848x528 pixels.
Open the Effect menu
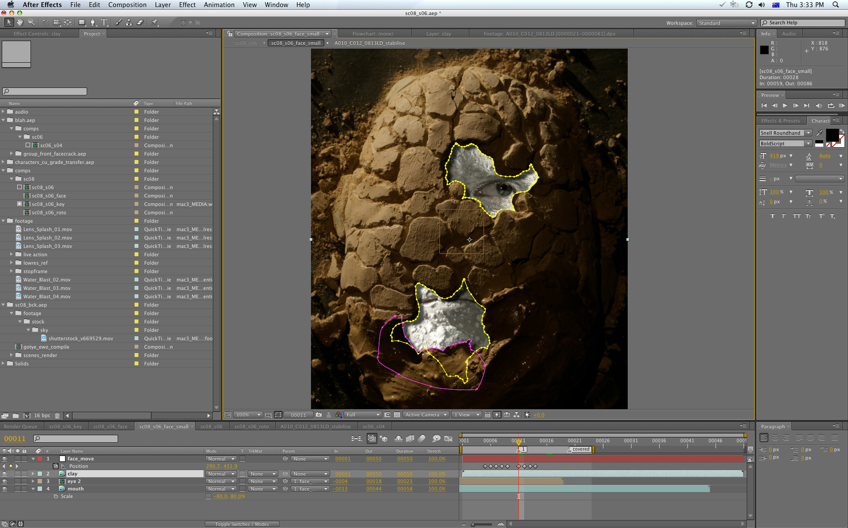pyautogui.click(x=187, y=5)
